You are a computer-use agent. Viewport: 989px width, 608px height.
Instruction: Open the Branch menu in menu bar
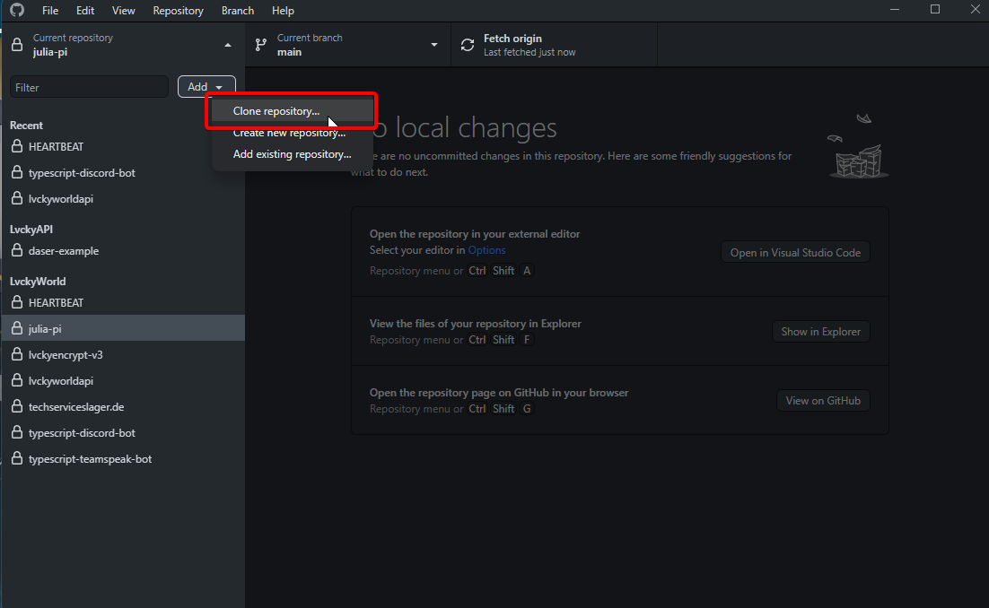point(238,11)
